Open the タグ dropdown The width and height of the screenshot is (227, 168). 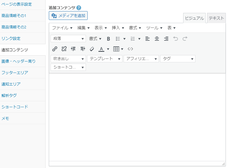[x=178, y=59]
